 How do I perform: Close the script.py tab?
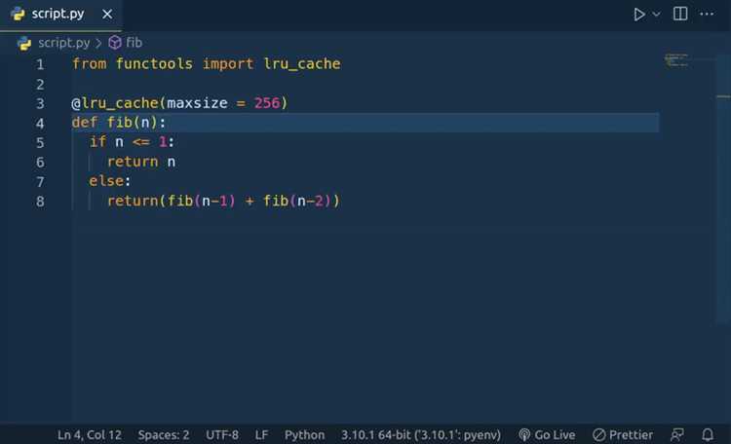(107, 15)
